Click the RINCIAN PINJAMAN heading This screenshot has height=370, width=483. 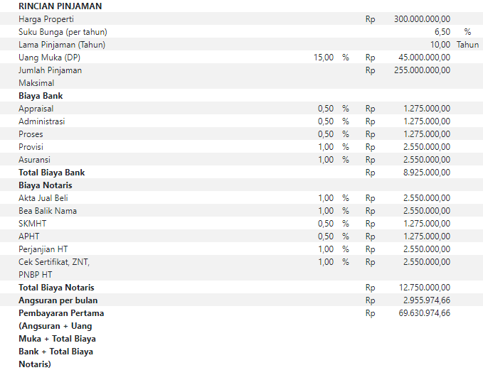point(60,6)
